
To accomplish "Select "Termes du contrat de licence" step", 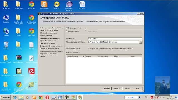I will (49, 30).
